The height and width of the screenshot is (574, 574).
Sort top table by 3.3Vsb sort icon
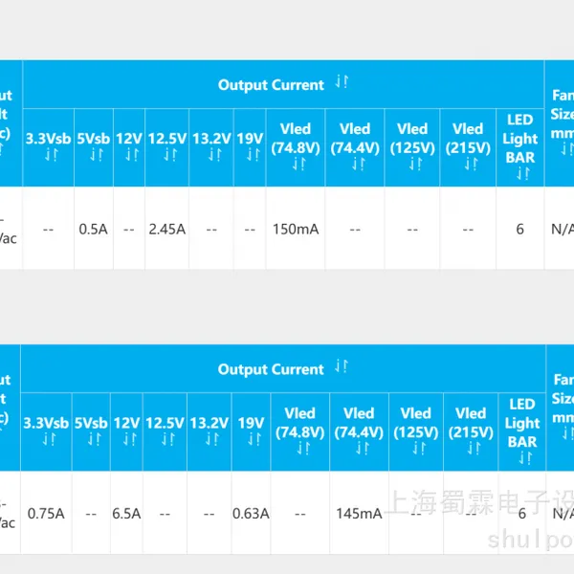pyautogui.click(x=52, y=155)
